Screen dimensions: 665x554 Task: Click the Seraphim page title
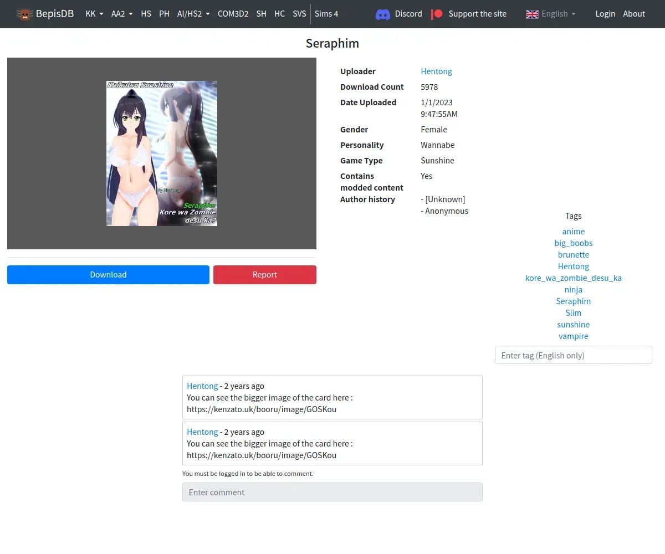pos(332,43)
